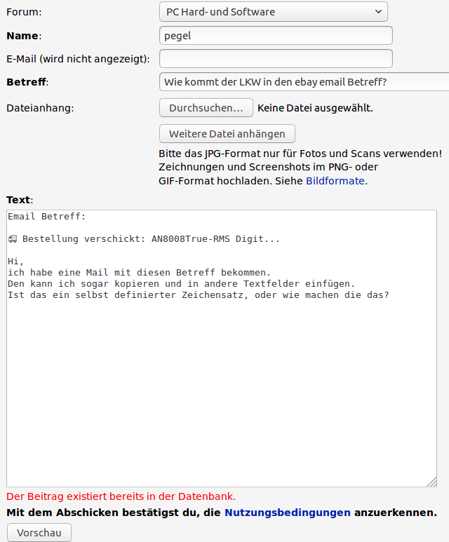Open the "Bildformate" link
This screenshot has width=449, height=542.
pyautogui.click(x=335, y=180)
